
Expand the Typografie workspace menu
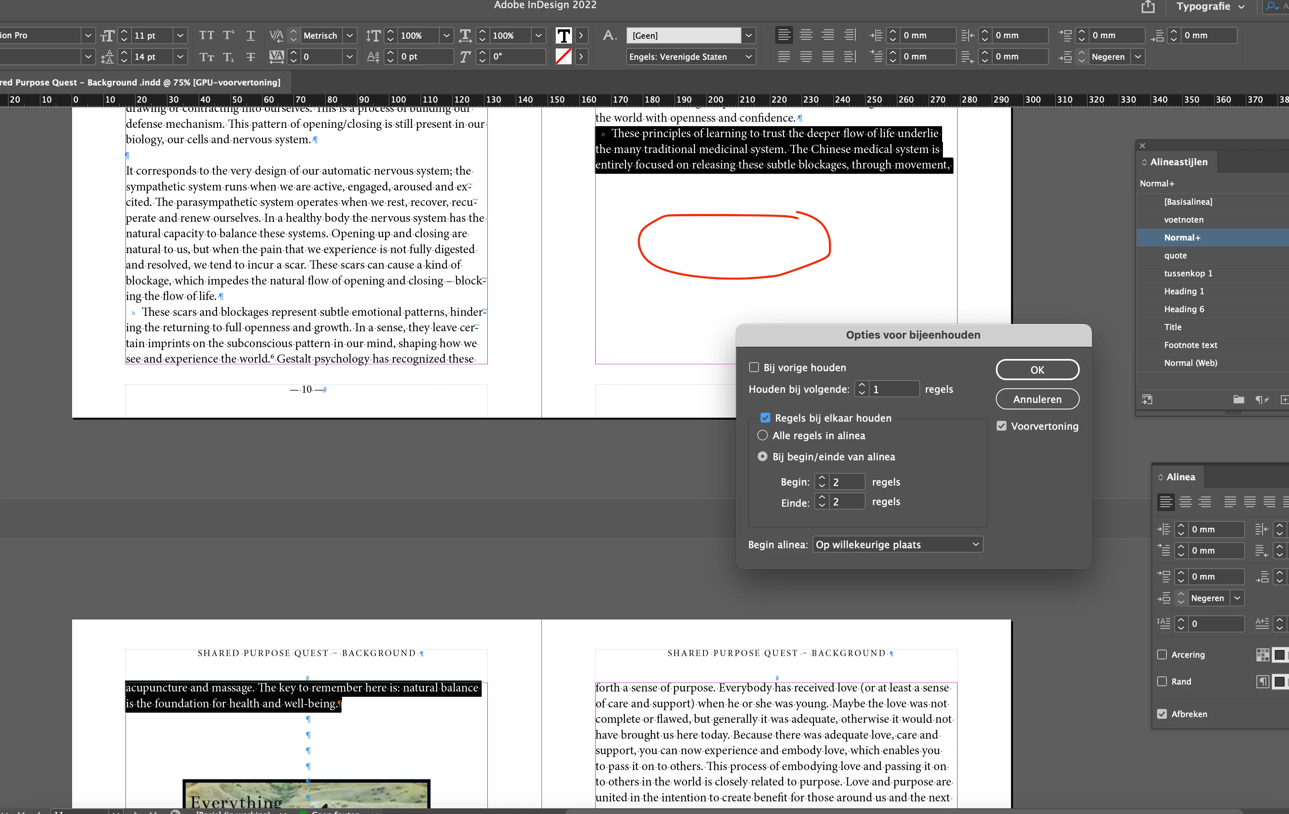pos(1210,7)
